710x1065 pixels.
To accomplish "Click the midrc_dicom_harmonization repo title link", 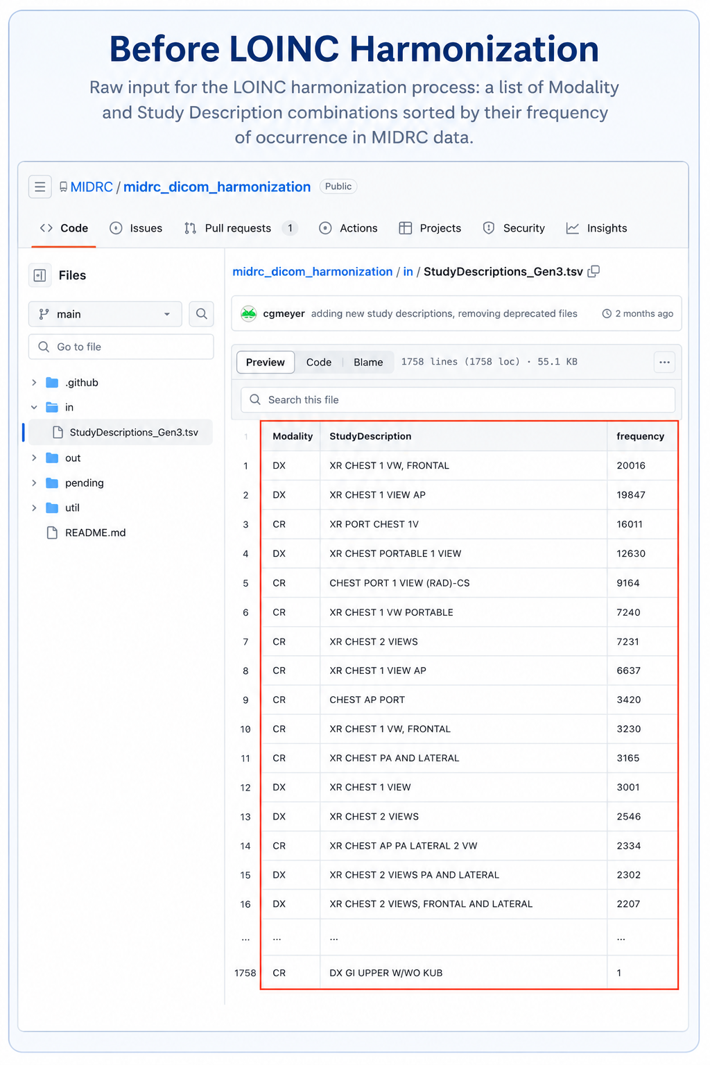I will pos(217,187).
